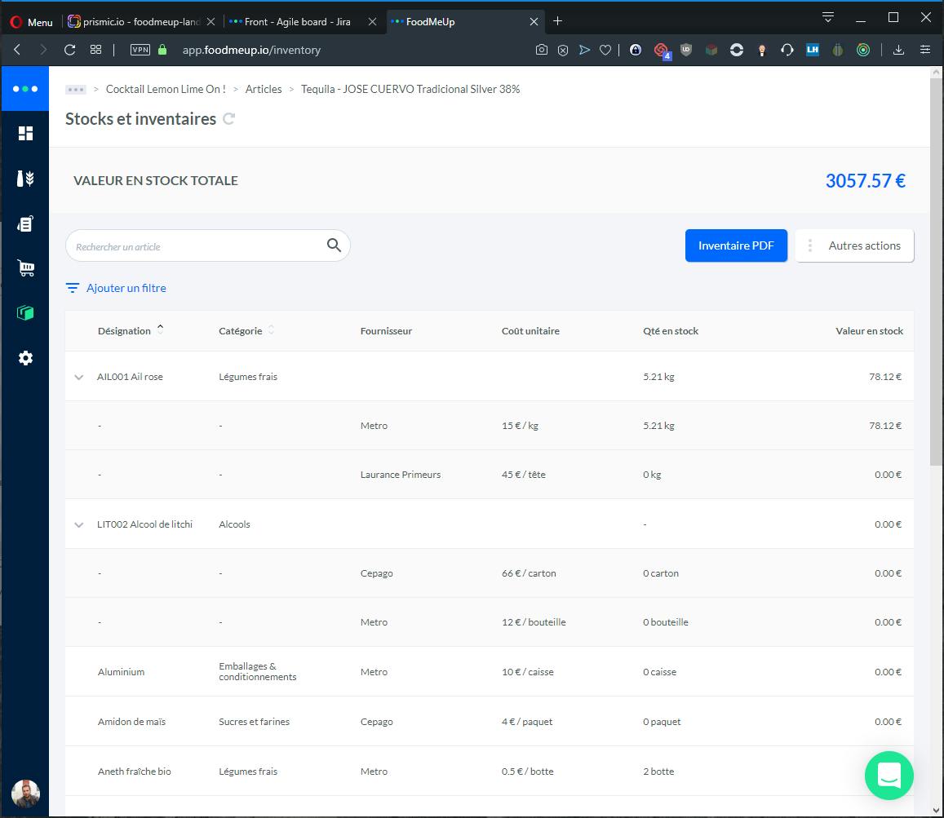The width and height of the screenshot is (944, 818).
Task: Open the dashboard icon in sidebar
Action: 25,134
